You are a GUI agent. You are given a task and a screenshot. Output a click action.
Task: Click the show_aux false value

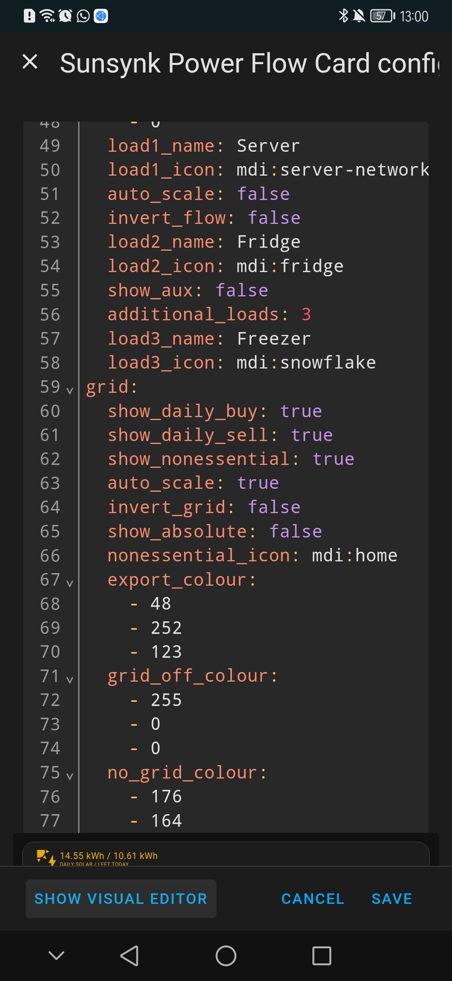tap(242, 291)
